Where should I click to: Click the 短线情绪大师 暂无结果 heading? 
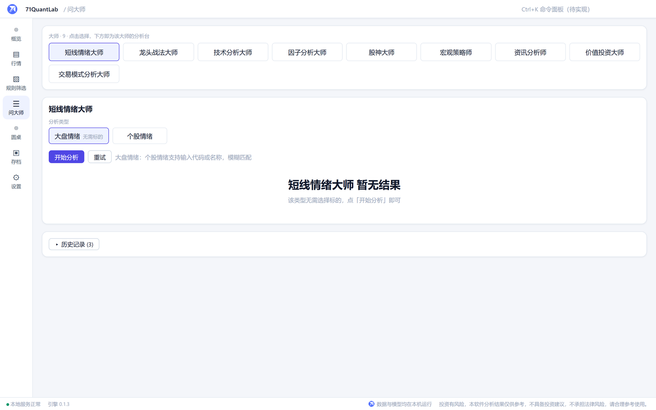[344, 185]
